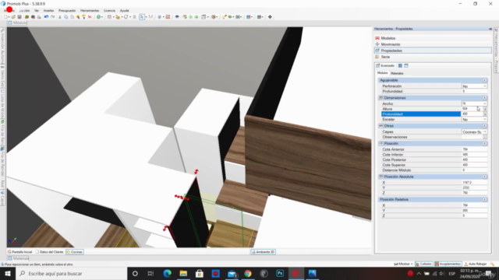
Task: Open the Ver menu
Action: 37,10
